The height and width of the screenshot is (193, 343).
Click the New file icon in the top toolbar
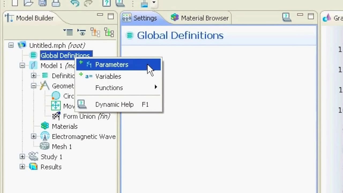coord(15,3)
